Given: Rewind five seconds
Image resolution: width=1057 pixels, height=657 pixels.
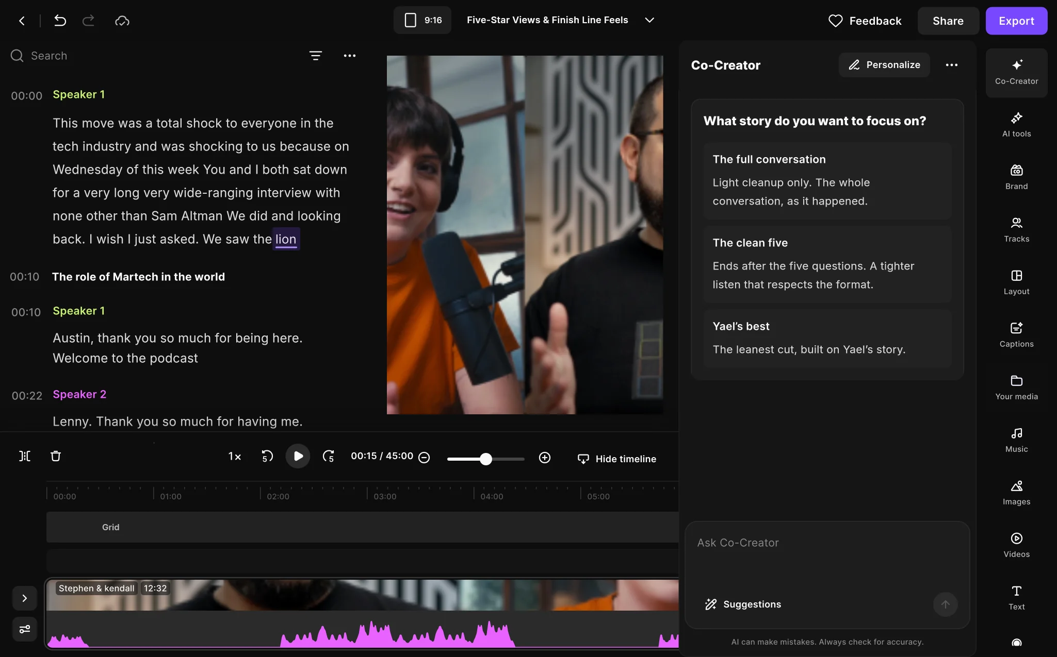Looking at the screenshot, I should click(x=267, y=457).
